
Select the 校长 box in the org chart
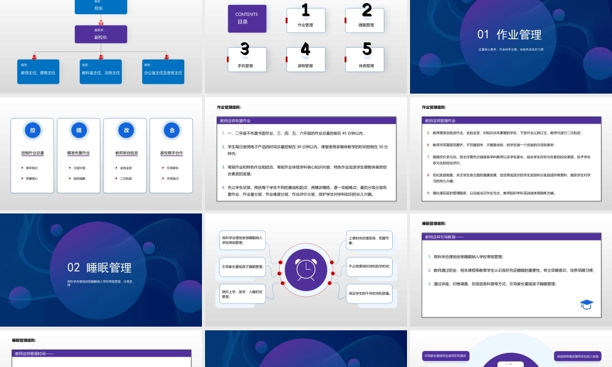101,7
